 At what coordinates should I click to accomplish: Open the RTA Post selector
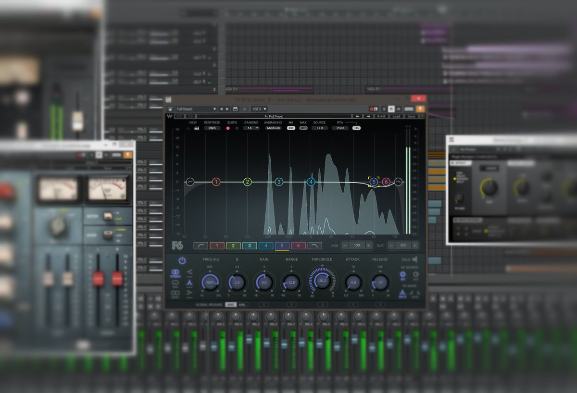point(340,128)
